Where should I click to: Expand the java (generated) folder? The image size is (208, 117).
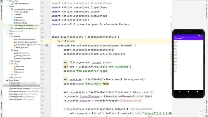[x=7, y=31]
